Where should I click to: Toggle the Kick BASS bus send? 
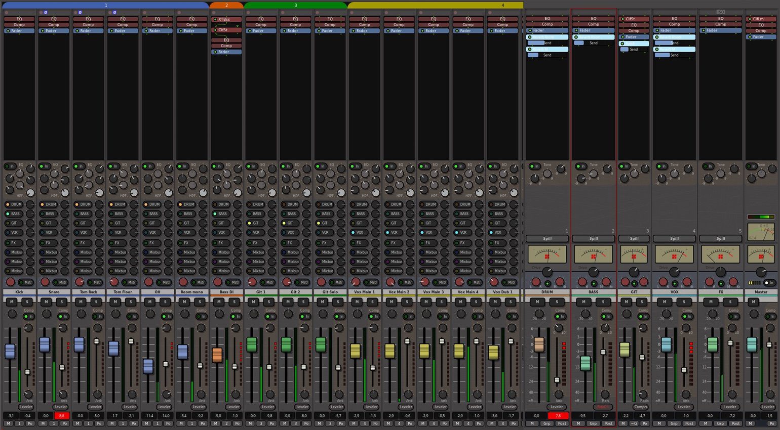pos(14,213)
